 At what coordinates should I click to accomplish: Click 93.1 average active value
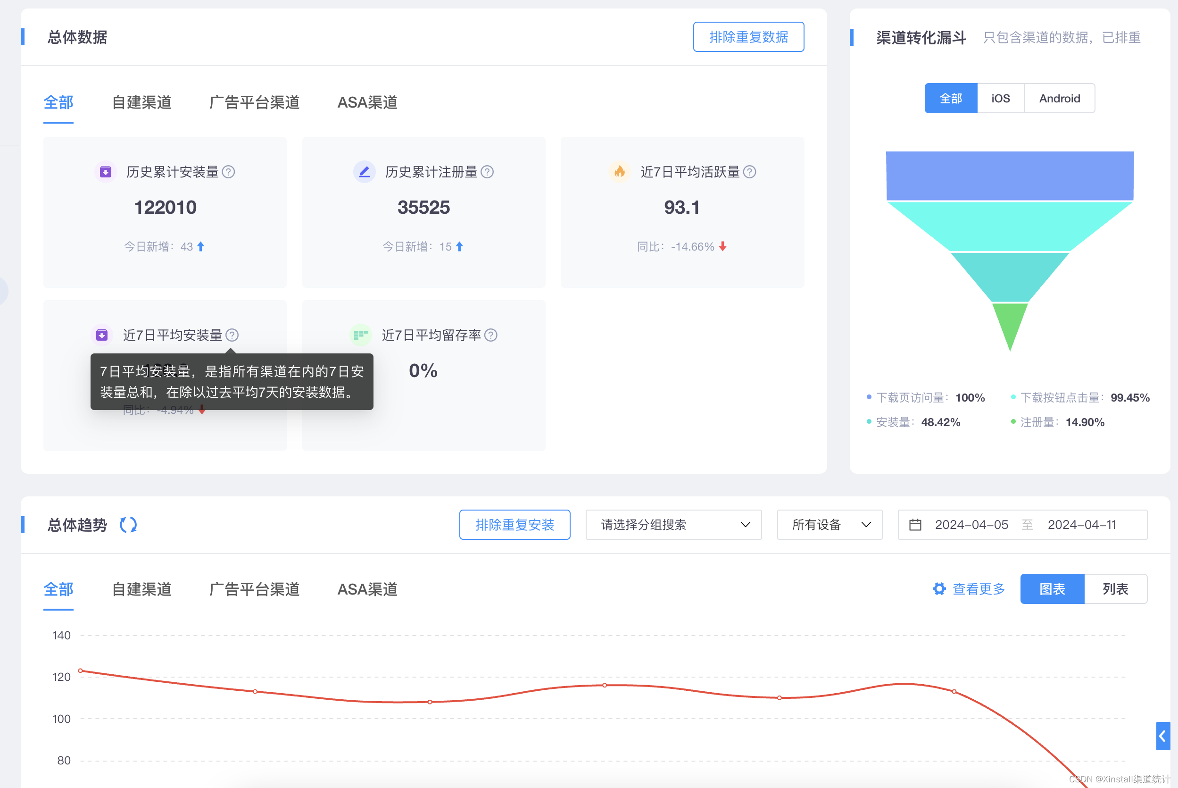click(x=682, y=207)
